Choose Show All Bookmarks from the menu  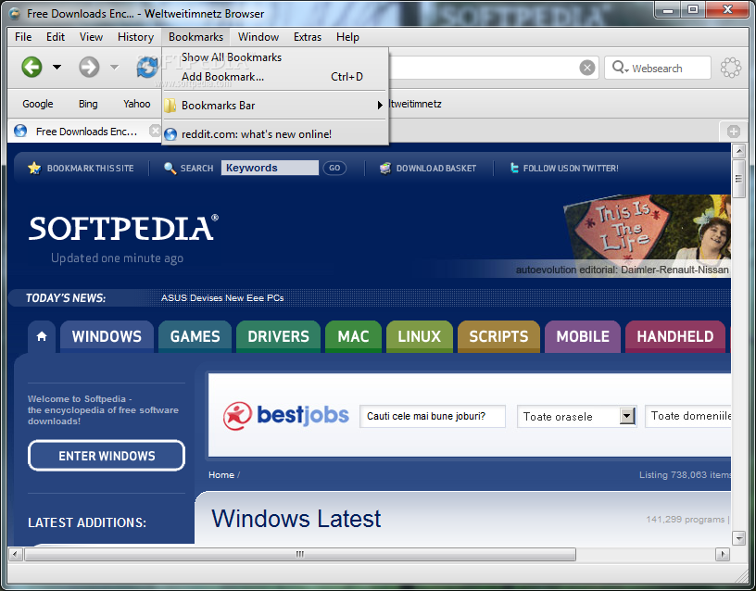point(275,57)
